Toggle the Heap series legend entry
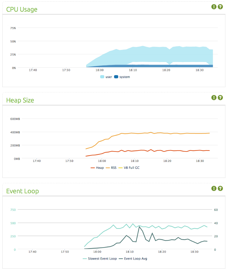The width and height of the screenshot is (228, 270). point(97,168)
